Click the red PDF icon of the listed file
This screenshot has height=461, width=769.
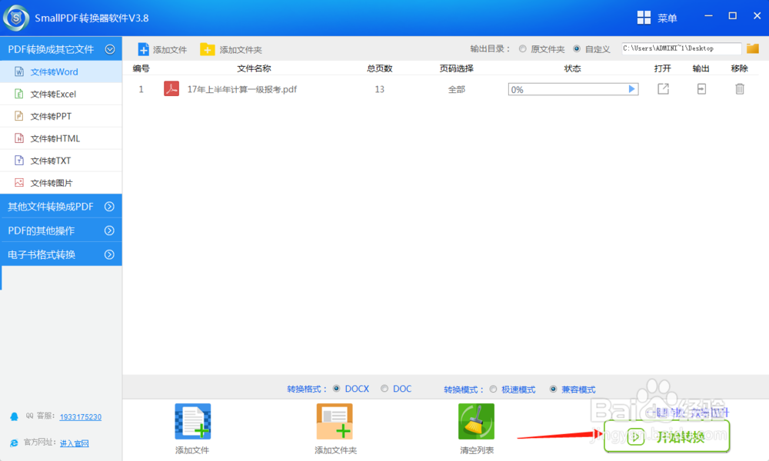tap(171, 88)
